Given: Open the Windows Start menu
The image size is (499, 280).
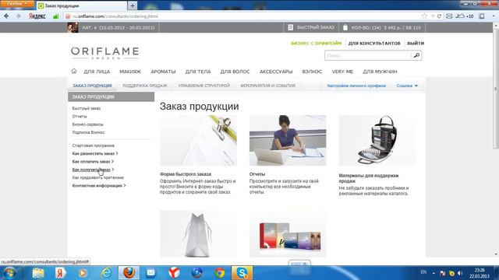Looking at the screenshot, I should tap(9, 273).
